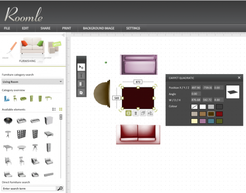The image size is (246, 193).
Task: Click the 872 width dimension label
Action: (138, 82)
